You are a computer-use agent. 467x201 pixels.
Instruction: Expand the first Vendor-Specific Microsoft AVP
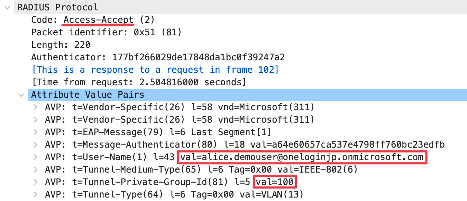(x=36, y=107)
